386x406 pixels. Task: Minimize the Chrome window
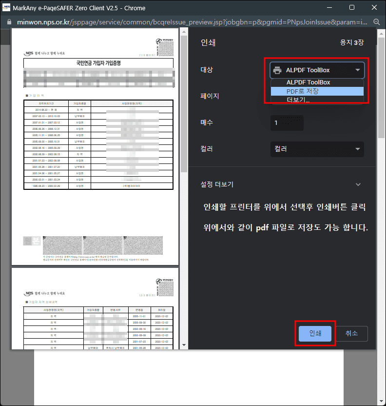(x=329, y=7)
